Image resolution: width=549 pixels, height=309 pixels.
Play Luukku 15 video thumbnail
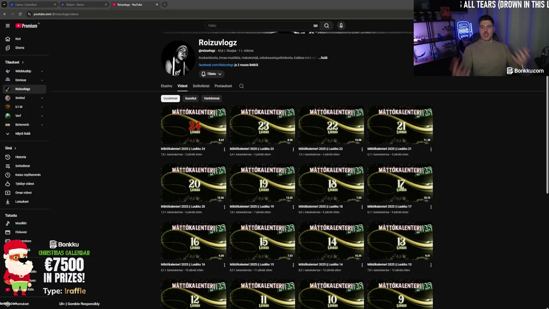tap(262, 241)
